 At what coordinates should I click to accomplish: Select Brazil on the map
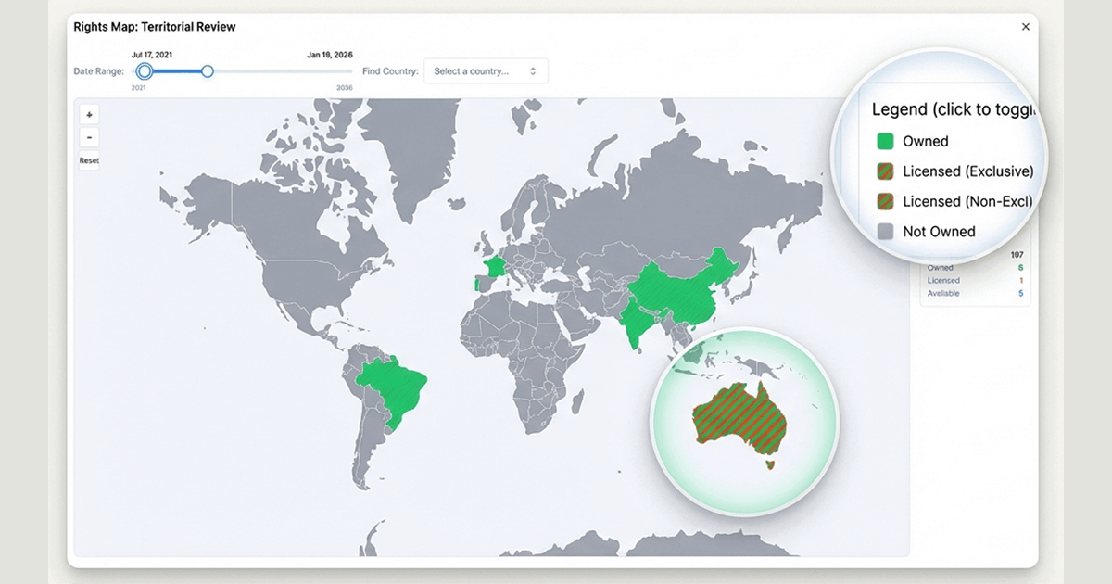396,385
